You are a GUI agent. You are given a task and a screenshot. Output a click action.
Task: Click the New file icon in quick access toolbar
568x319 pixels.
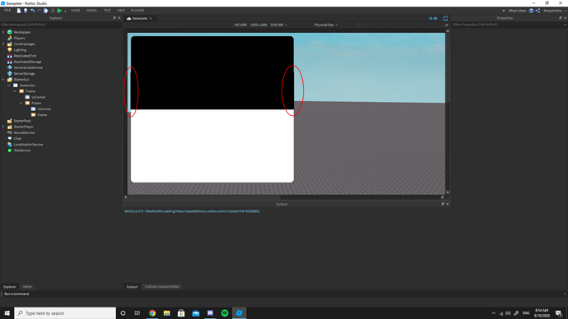pyautogui.click(x=19, y=11)
